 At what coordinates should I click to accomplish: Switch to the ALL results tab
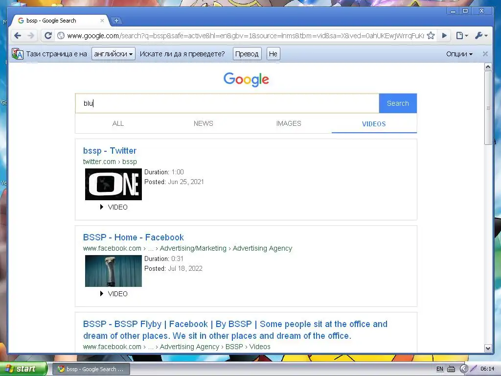click(x=118, y=123)
